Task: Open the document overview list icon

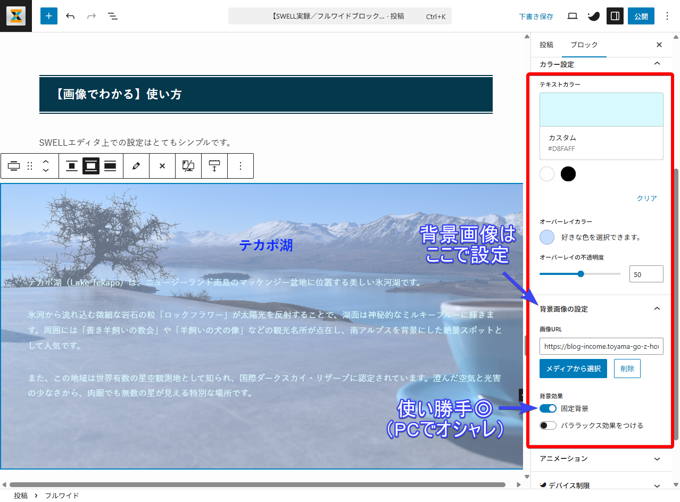Action: (113, 16)
